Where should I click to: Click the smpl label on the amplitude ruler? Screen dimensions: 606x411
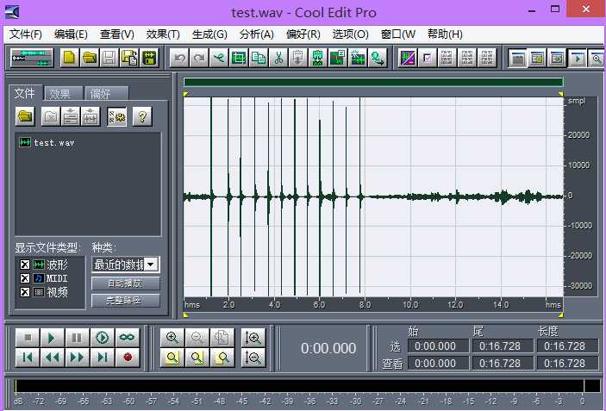point(577,101)
